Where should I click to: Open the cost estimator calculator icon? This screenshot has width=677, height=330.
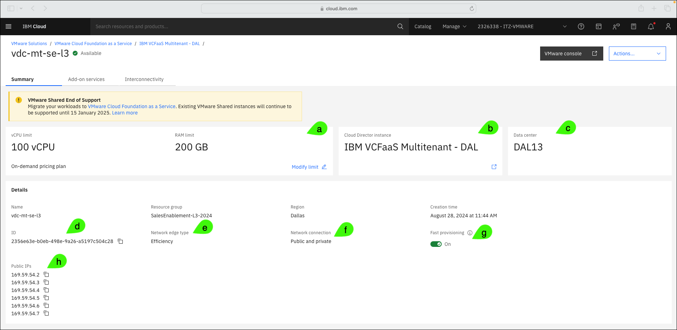coord(634,26)
